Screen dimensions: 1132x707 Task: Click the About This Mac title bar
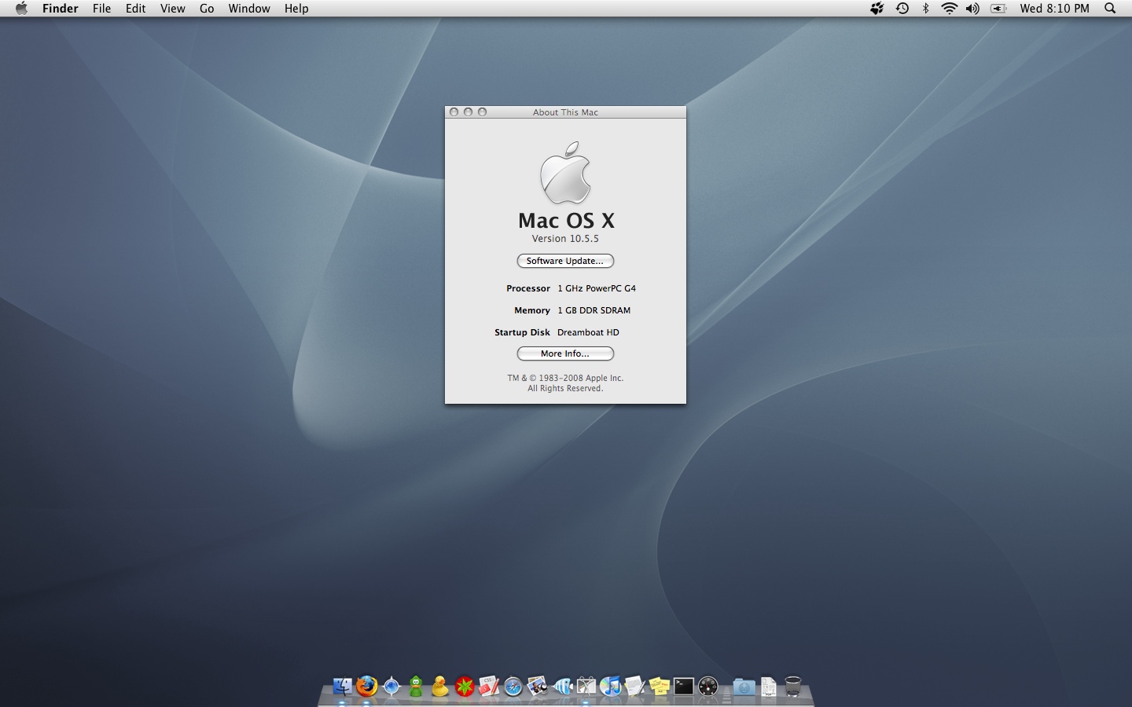click(565, 112)
